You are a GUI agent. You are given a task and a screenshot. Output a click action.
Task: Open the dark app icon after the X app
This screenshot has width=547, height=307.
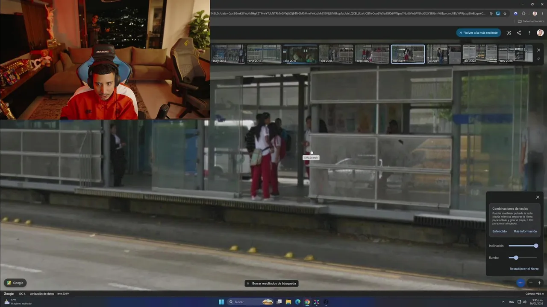pyautogui.click(x=326, y=302)
